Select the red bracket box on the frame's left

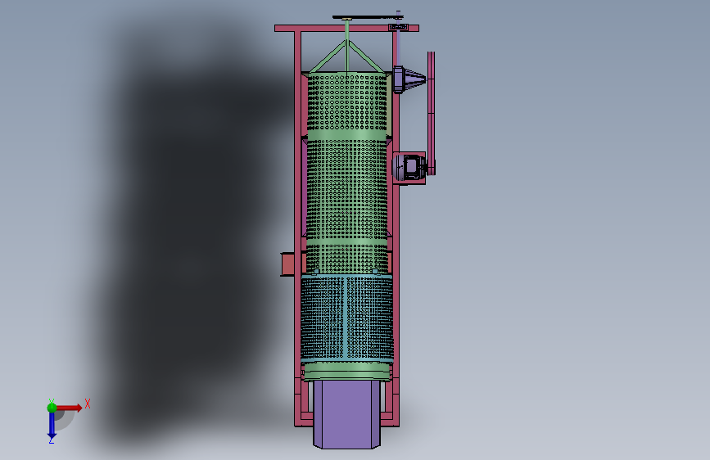289,264
